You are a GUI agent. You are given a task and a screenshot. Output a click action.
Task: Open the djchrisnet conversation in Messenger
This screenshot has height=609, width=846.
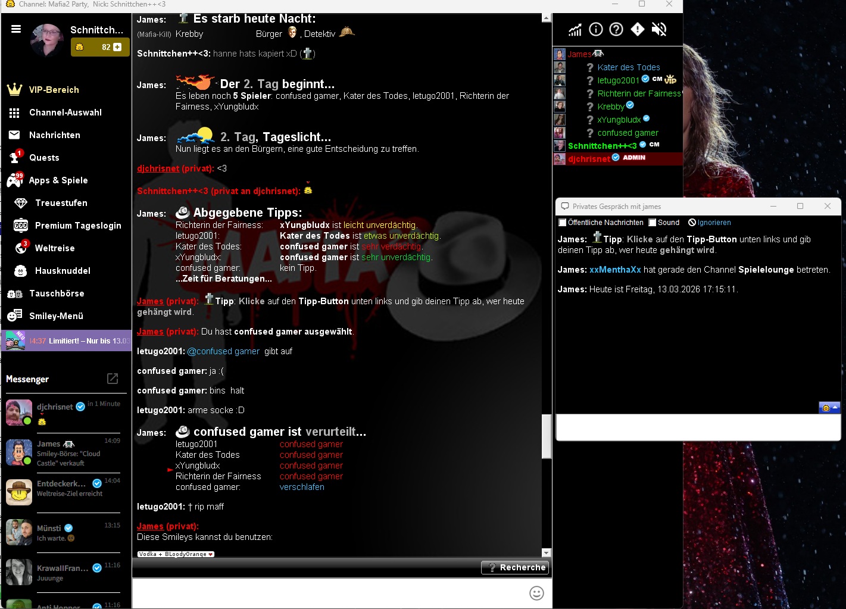63,413
